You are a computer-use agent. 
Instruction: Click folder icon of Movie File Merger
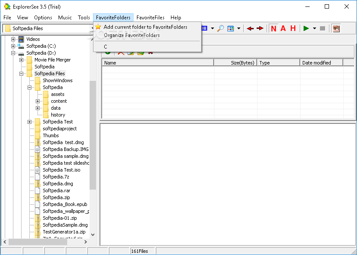coord(30,60)
